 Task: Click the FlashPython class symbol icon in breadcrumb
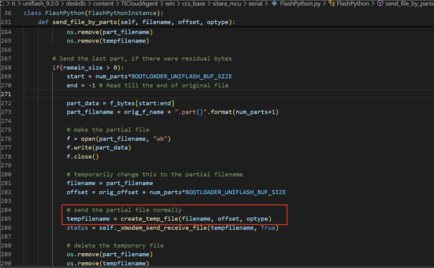coord(331,4)
